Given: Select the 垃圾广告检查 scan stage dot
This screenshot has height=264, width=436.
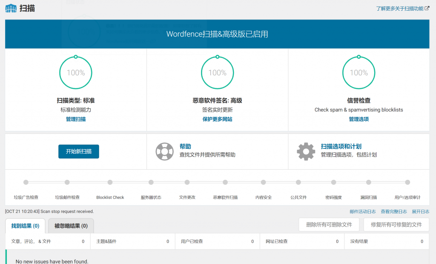Looking at the screenshot, I should [x=26, y=182].
